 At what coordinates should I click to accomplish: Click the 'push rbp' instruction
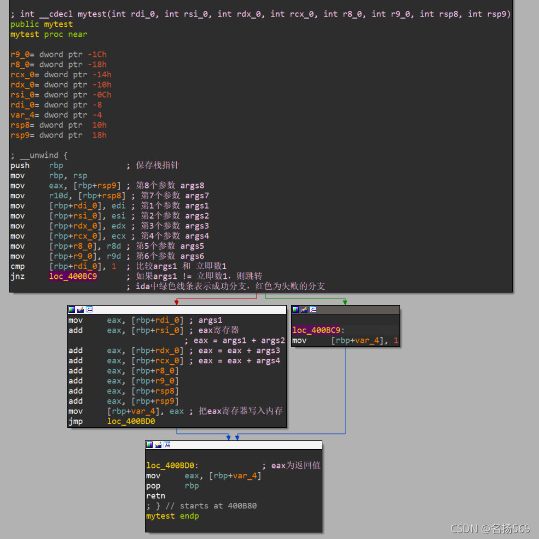[37, 165]
